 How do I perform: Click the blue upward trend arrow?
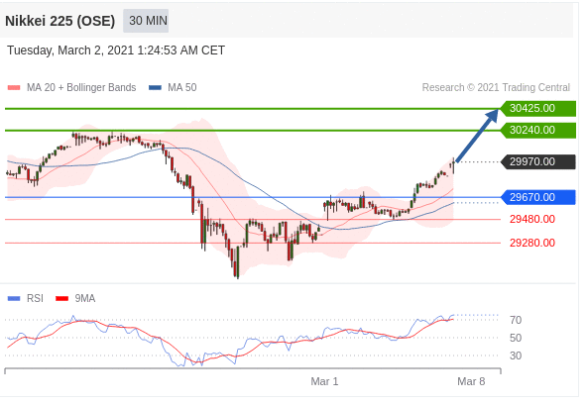pyautogui.click(x=477, y=136)
